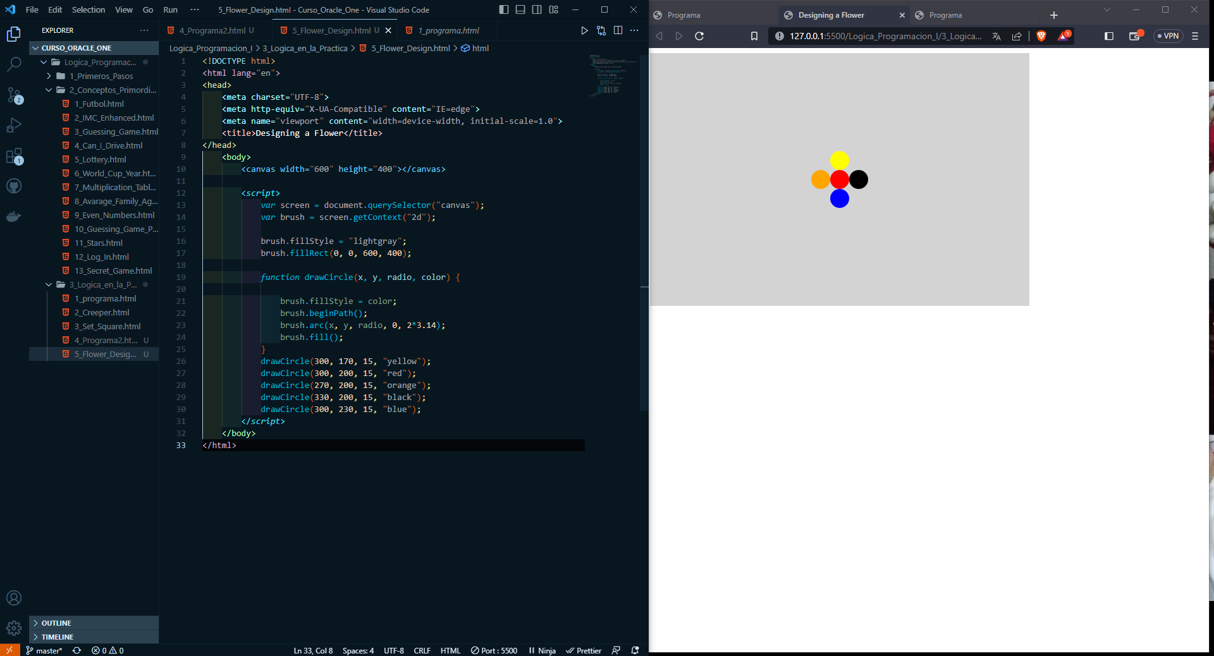This screenshot has height=656, width=1214.
Task: Switch to the 1_programa.html editor tab
Action: tap(448, 30)
